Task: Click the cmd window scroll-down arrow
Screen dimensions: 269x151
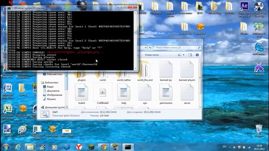Action: [x=135, y=69]
